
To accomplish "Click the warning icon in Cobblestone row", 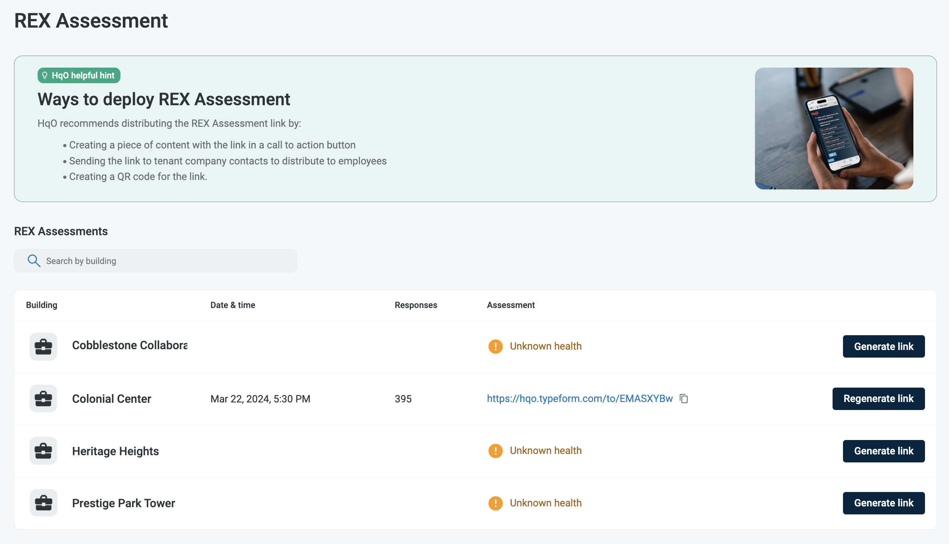I will (x=495, y=346).
